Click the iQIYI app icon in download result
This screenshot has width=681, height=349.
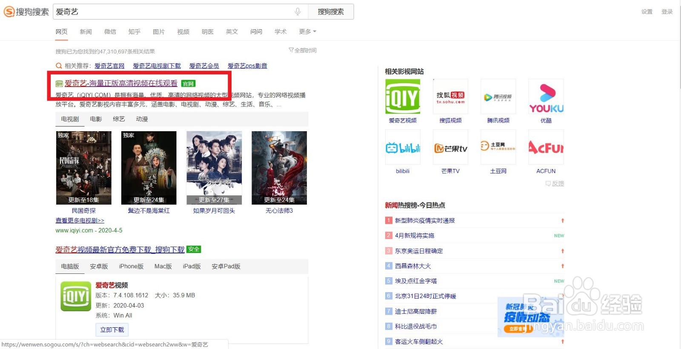pyautogui.click(x=76, y=296)
